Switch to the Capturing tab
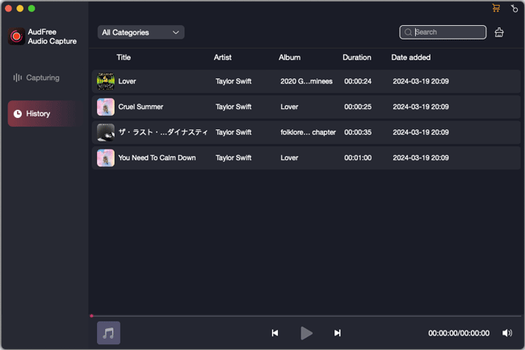 coord(36,78)
